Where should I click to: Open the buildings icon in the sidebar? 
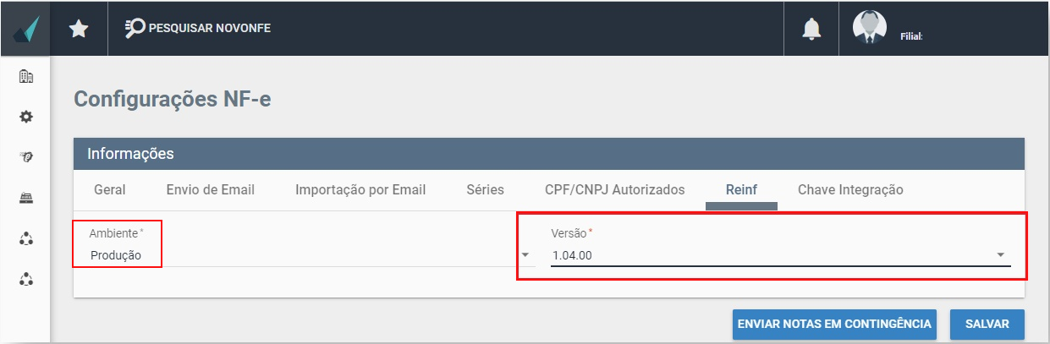pyautogui.click(x=26, y=77)
